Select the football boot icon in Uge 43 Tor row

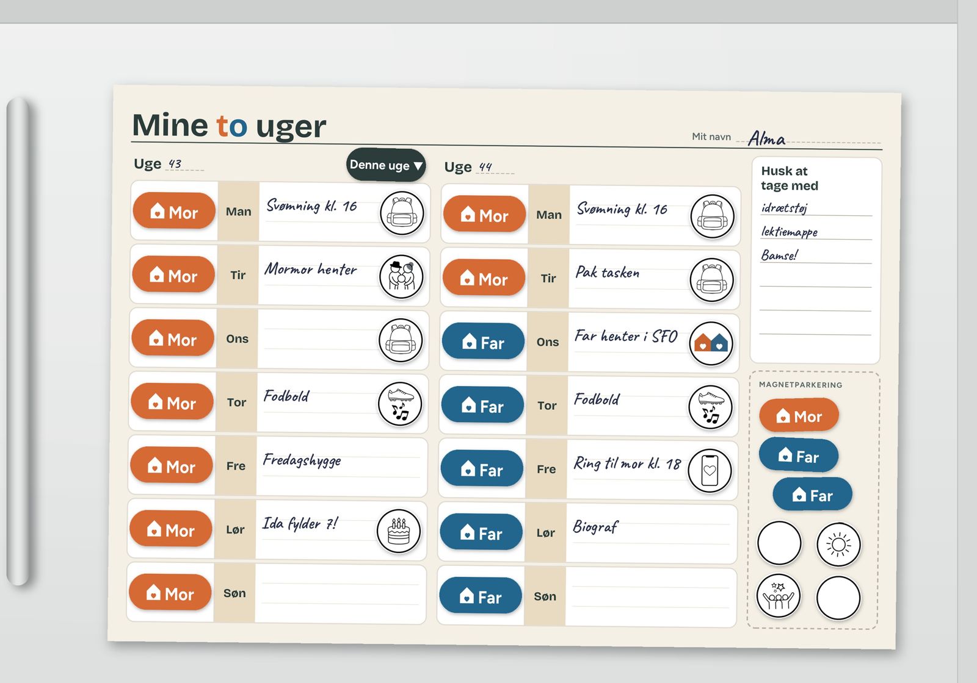tap(400, 404)
